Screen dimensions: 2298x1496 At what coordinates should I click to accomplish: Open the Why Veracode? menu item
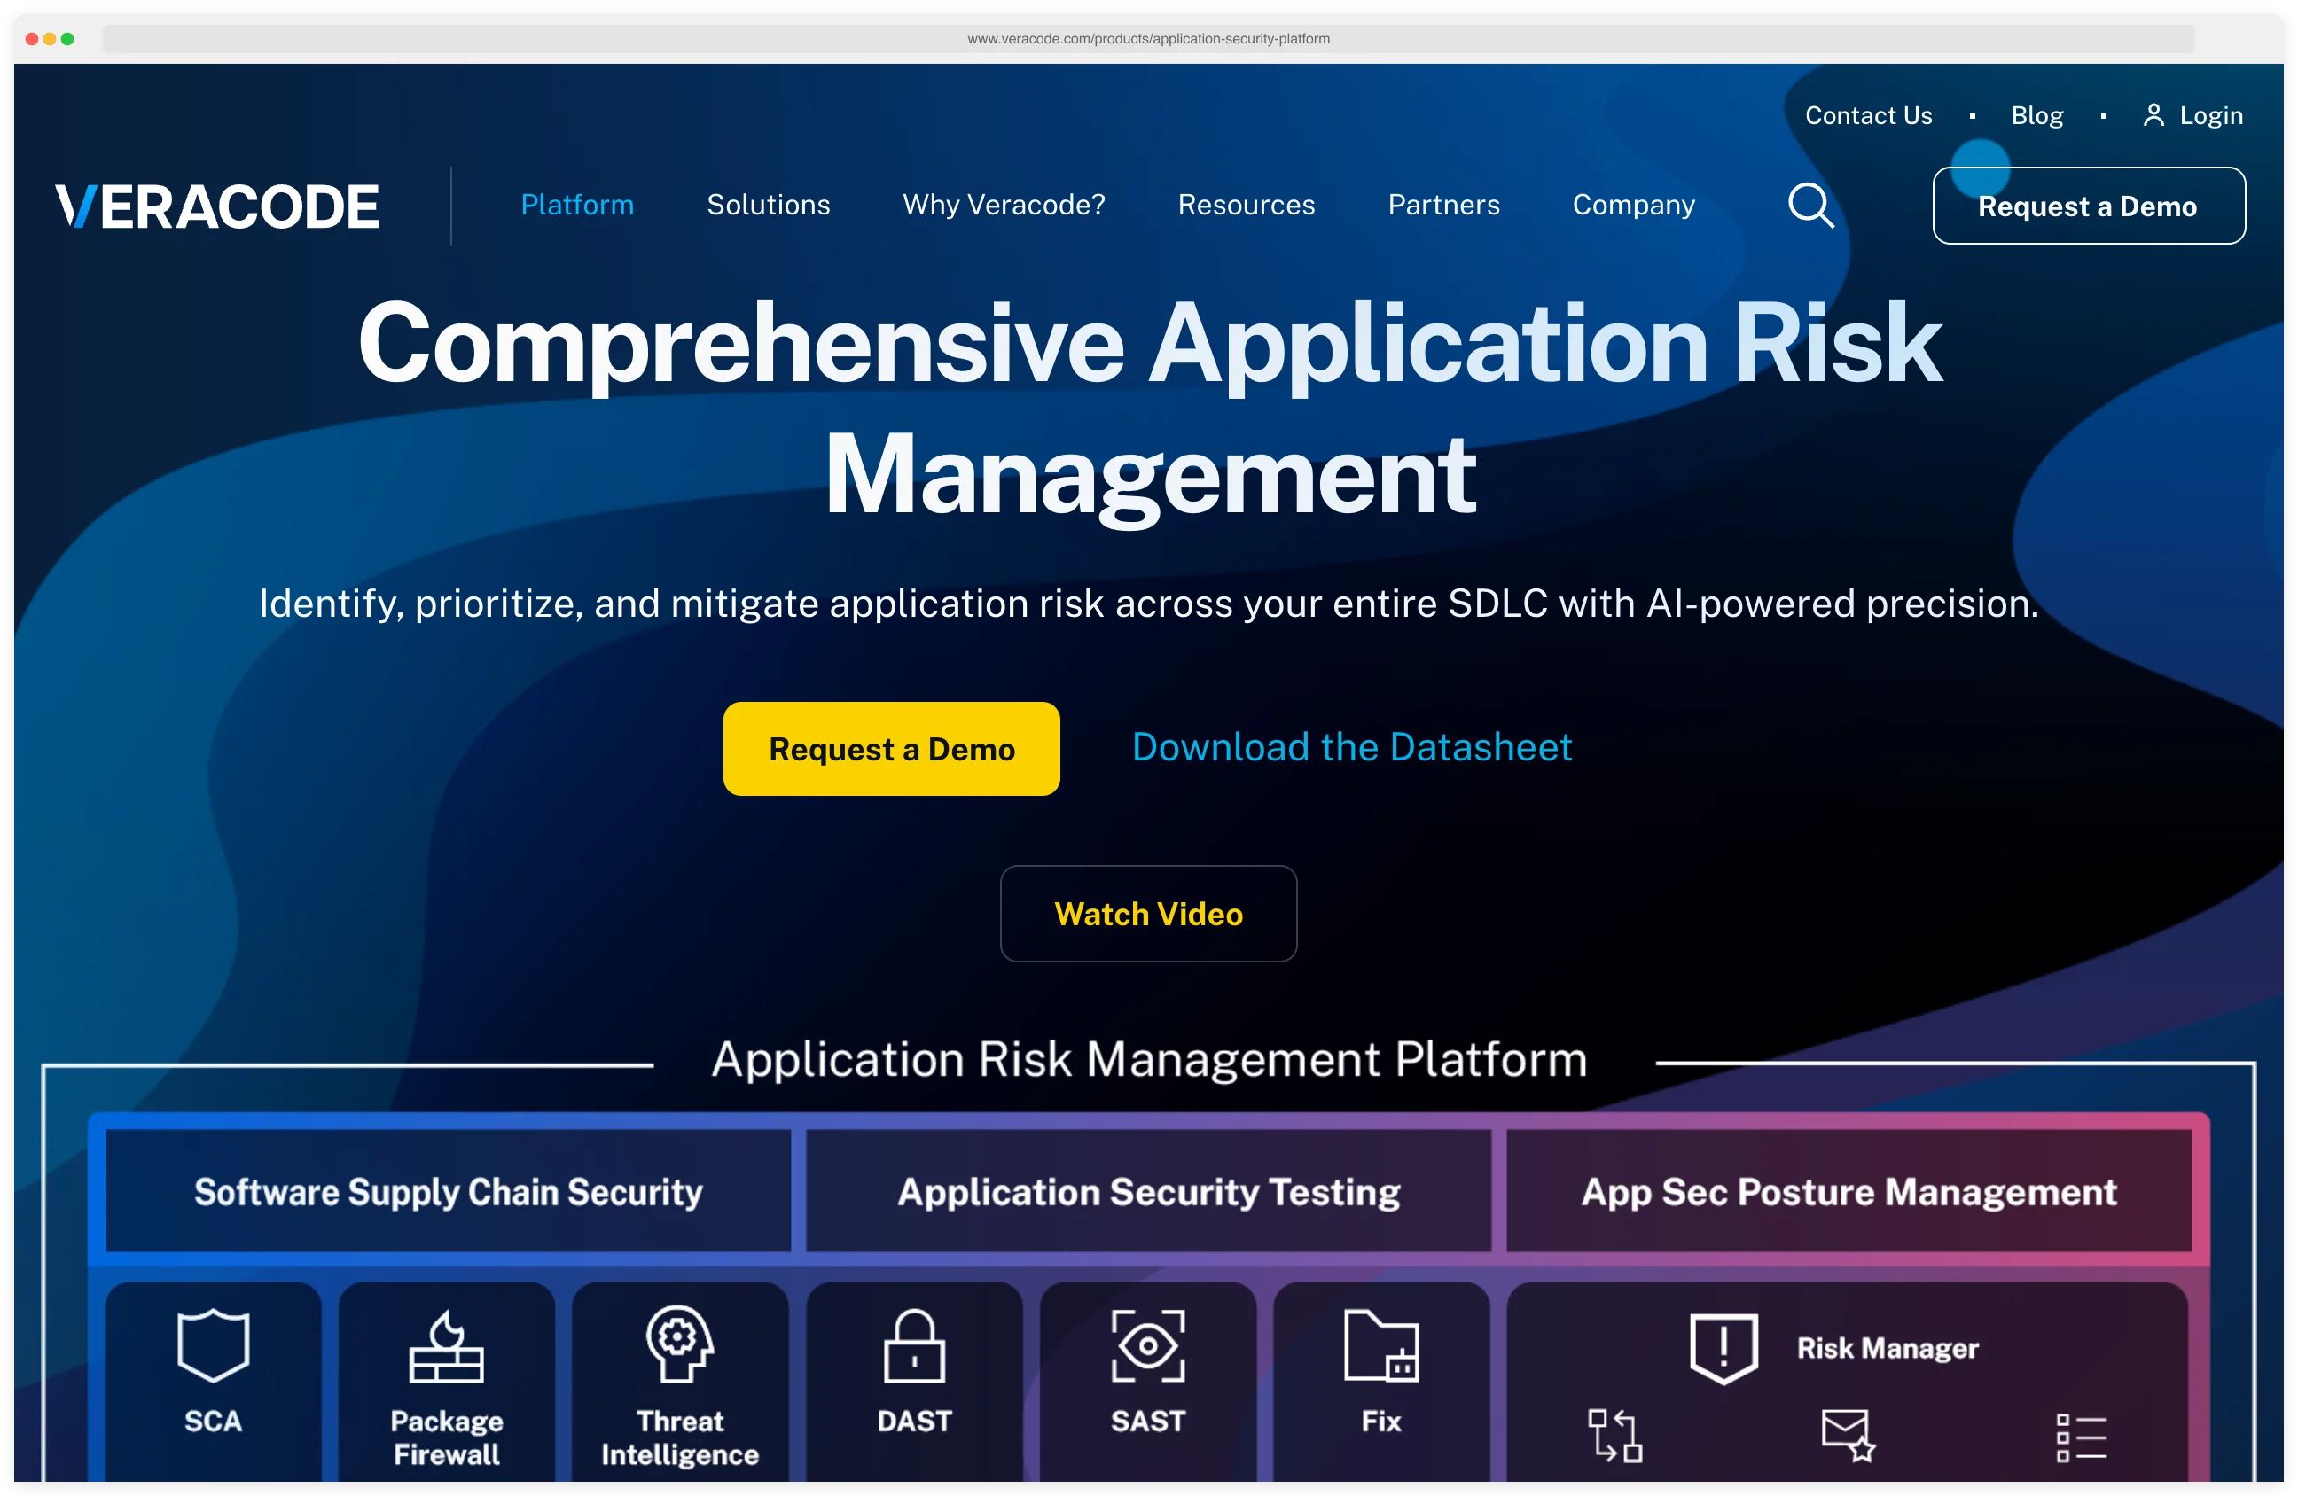pos(1004,205)
